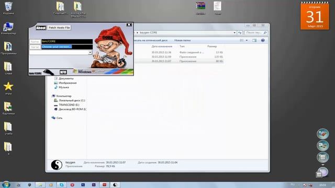
Task: Click Новая папка in the Explorer toolbar
Action: 182,40
